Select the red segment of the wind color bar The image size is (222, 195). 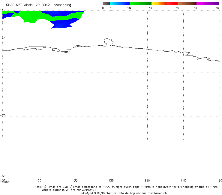tap(172, 4)
